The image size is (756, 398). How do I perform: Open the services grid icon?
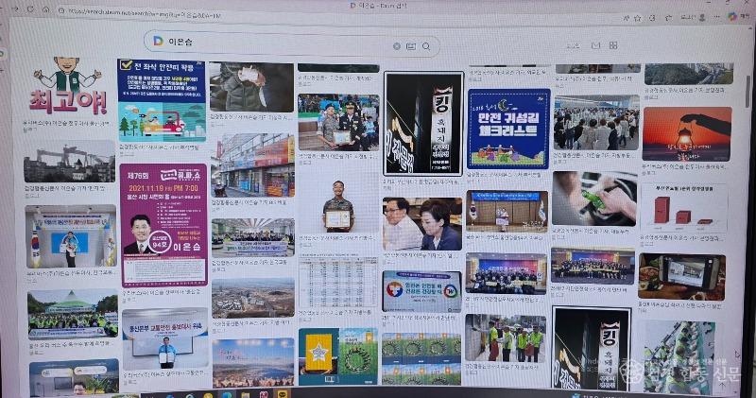(x=612, y=44)
